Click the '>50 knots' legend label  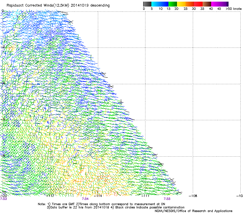(233, 9)
